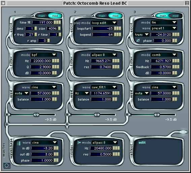
Task: Click the size value field 4096
Action: click(52, 28)
